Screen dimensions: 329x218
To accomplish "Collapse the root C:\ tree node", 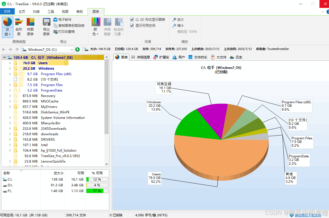I will 4,58.
